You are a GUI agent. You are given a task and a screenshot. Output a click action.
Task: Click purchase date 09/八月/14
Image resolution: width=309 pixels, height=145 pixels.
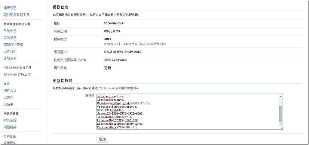112,31
